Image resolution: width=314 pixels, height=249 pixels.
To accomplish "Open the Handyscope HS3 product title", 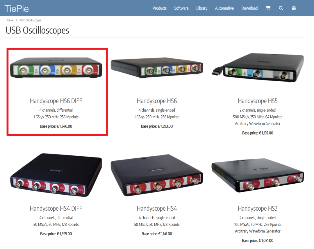I will tap(258, 209).
